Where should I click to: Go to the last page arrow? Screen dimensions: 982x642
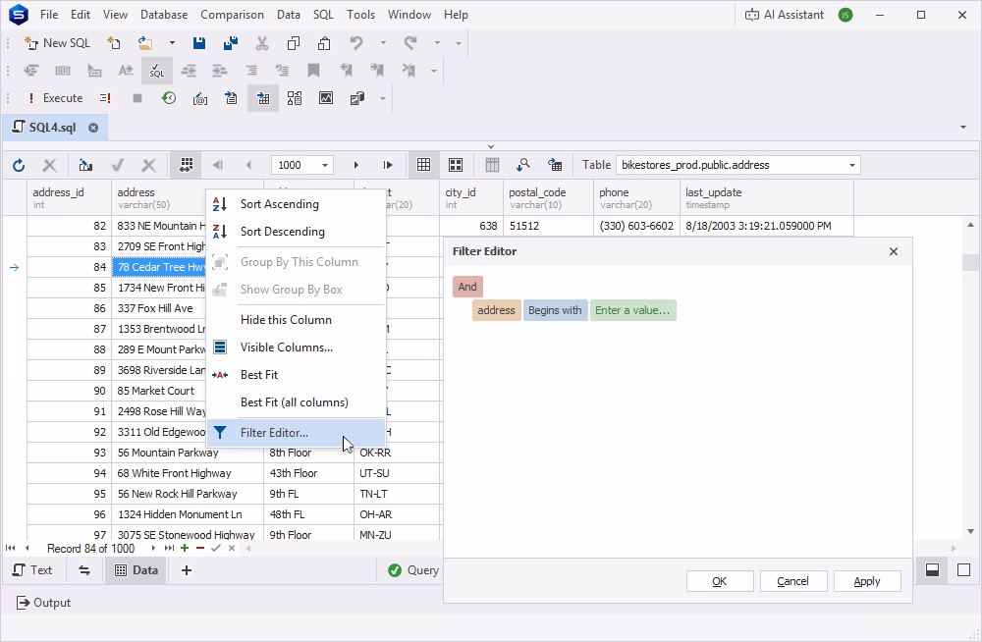(388, 165)
